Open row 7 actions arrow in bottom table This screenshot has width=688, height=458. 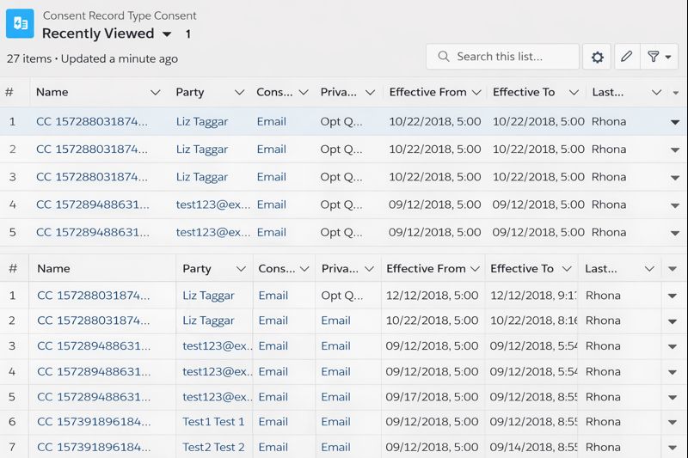pos(673,447)
